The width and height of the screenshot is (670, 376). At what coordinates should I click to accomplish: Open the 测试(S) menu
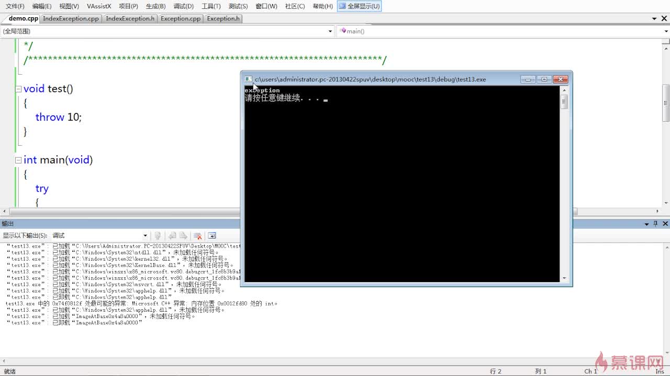pos(238,6)
